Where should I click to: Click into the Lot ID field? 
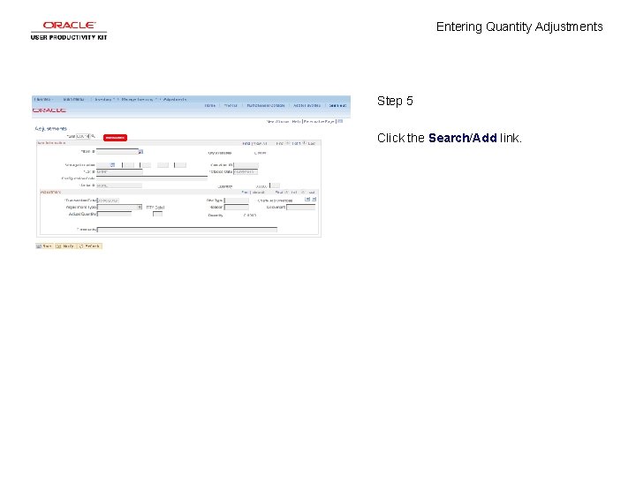pos(119,172)
